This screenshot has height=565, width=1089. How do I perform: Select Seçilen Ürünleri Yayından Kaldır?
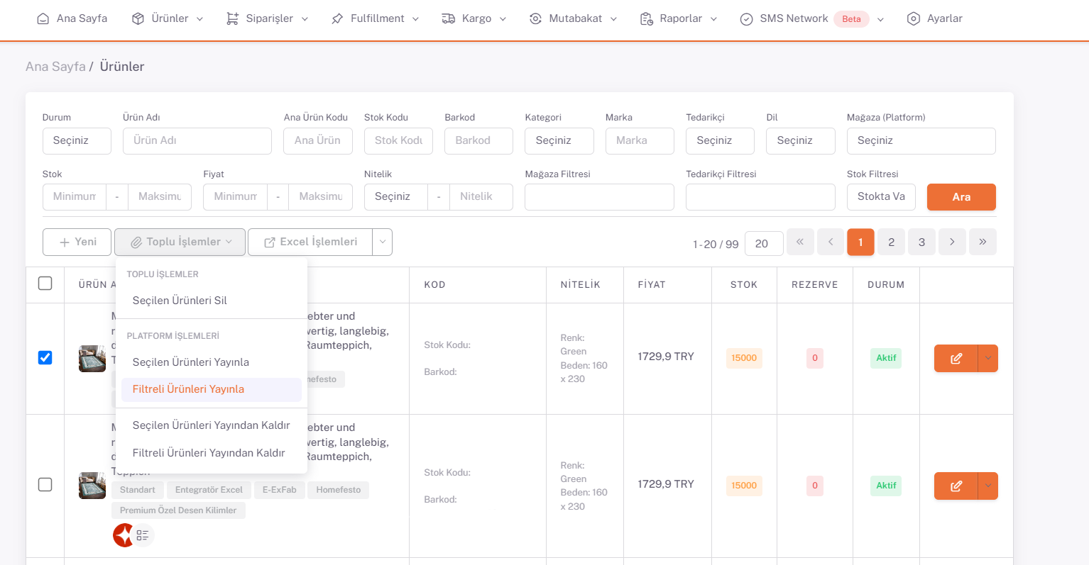pyautogui.click(x=212, y=425)
